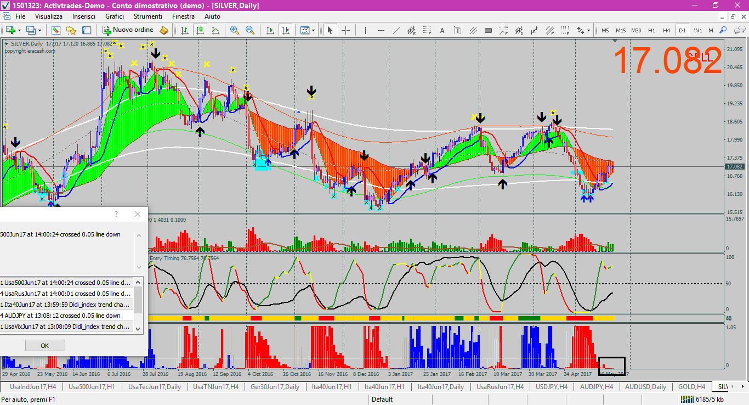Zoom in on the chart
Viewport: 749px width, 405px height.
(235, 30)
